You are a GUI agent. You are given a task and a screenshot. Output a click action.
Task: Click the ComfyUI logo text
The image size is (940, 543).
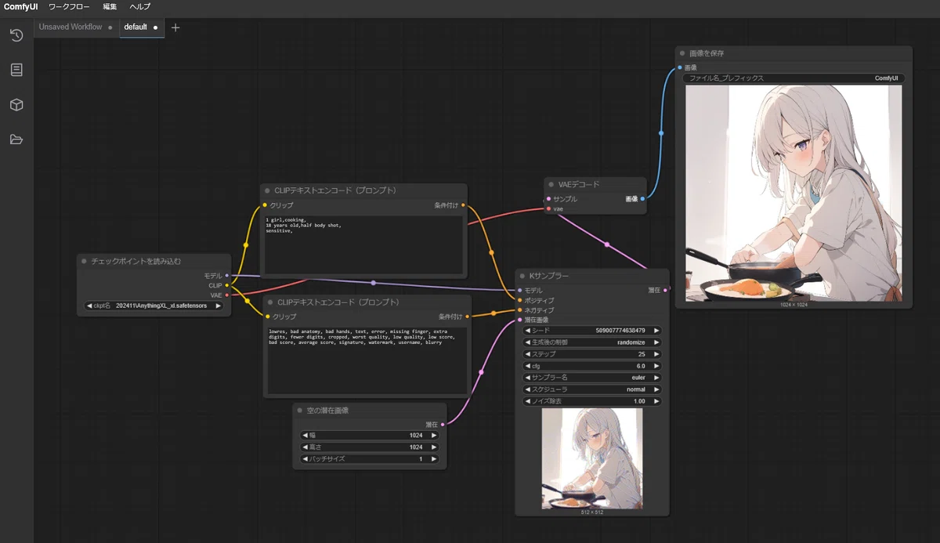(20, 6)
